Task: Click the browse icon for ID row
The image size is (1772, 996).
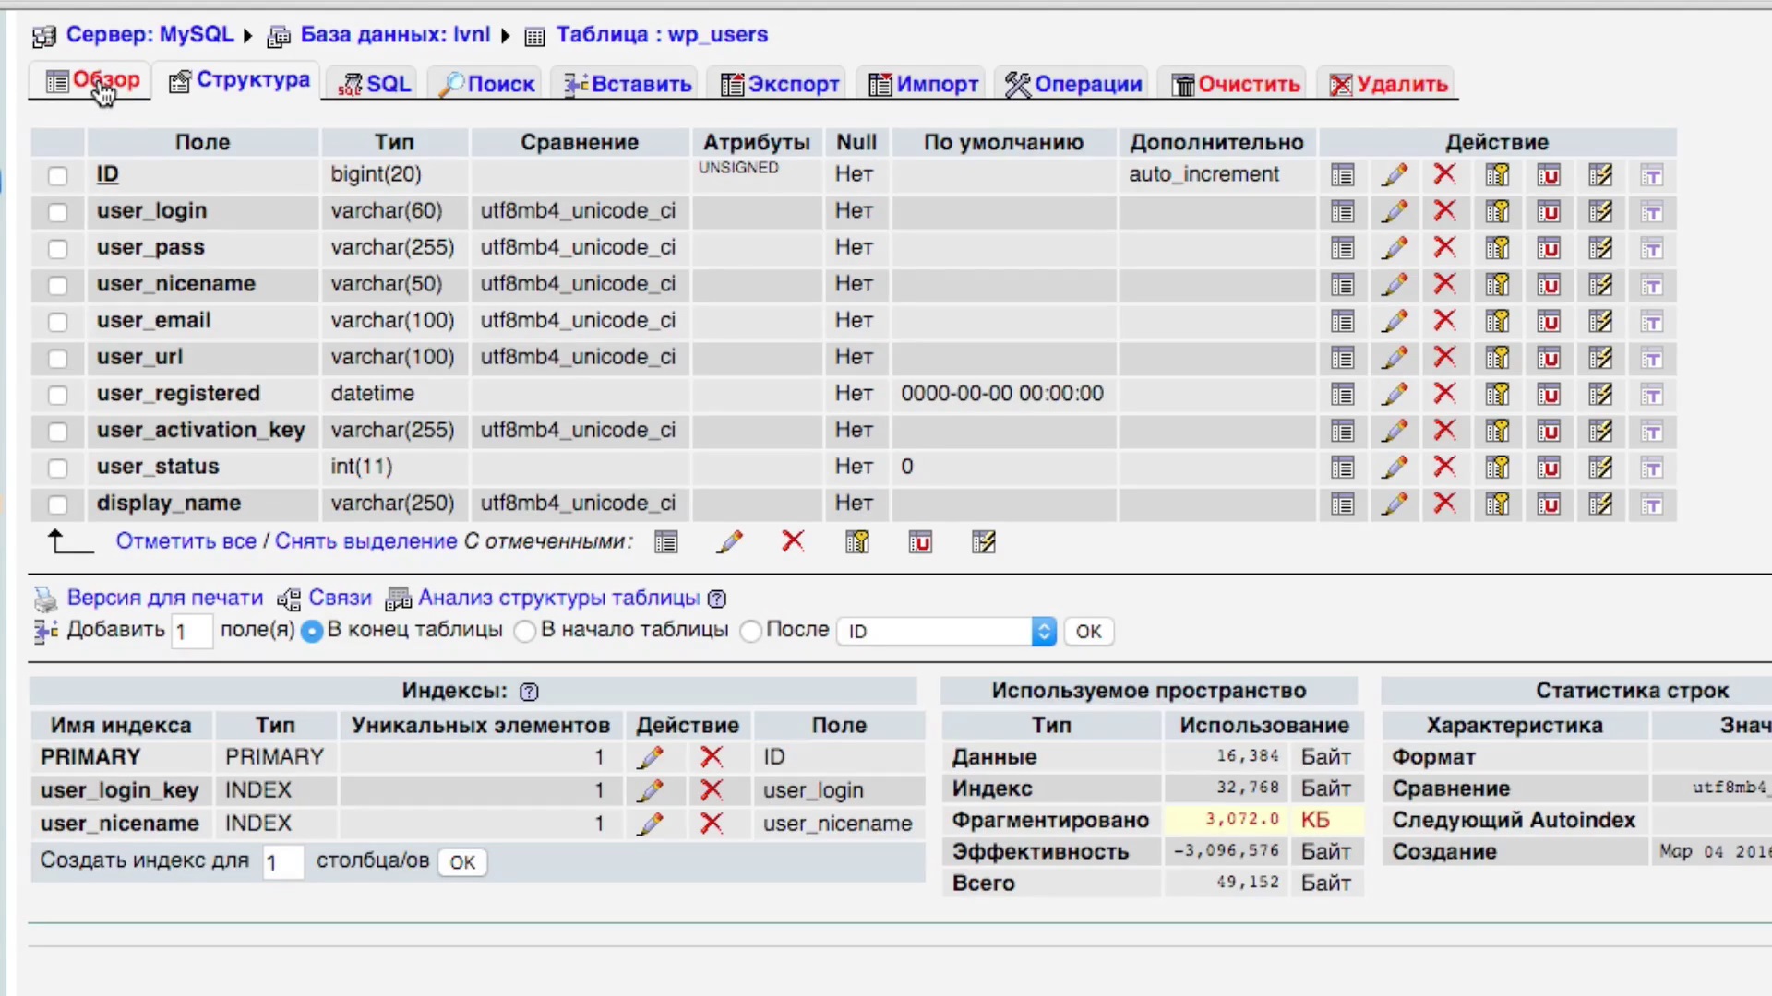Action: point(1343,175)
